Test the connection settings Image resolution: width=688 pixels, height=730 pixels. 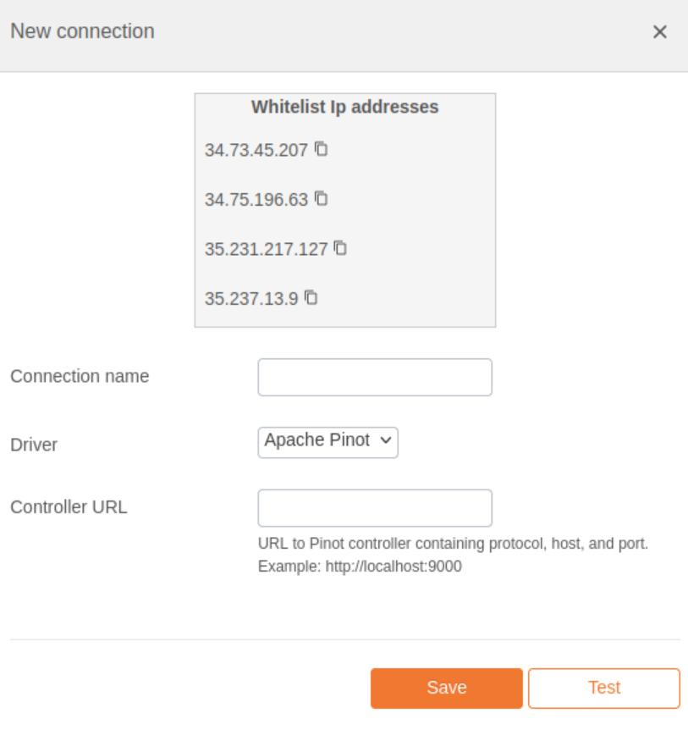pos(604,689)
